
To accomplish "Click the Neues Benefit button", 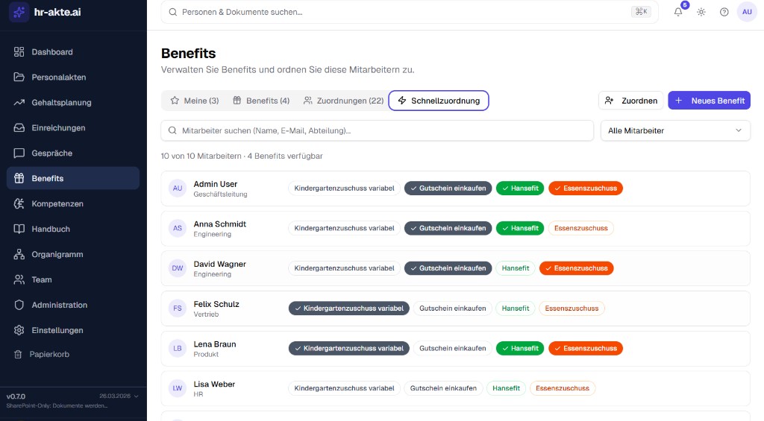I will pyautogui.click(x=709, y=101).
